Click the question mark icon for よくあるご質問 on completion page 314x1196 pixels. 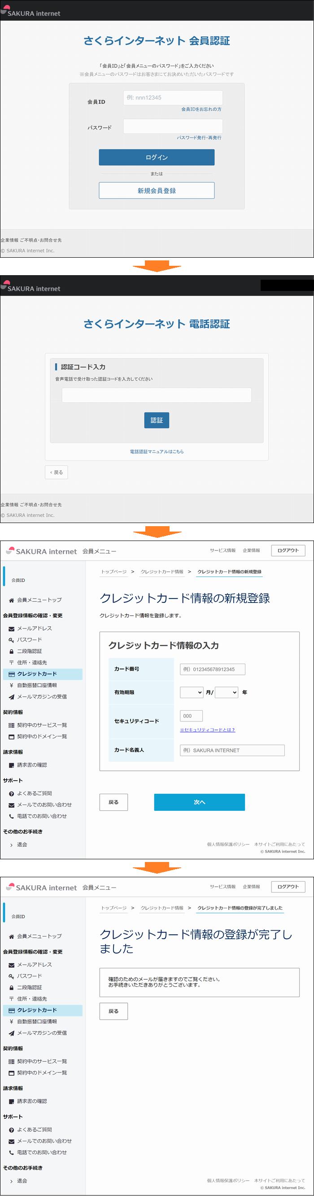click(x=12, y=1130)
